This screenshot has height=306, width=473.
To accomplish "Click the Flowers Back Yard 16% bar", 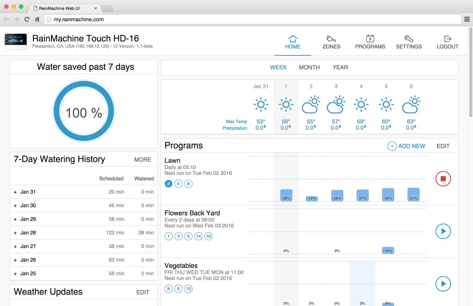I will click(x=388, y=250).
